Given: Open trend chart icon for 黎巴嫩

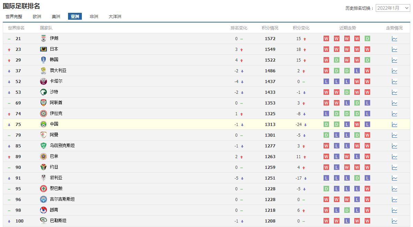Looking at the screenshot, I should (x=394, y=189).
